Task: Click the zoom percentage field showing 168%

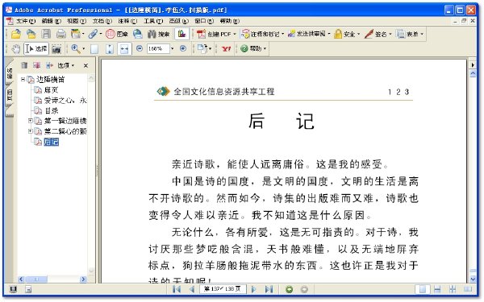Action: (158, 48)
